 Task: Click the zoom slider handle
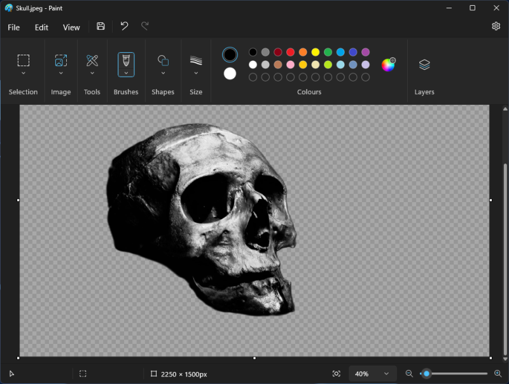coord(426,374)
